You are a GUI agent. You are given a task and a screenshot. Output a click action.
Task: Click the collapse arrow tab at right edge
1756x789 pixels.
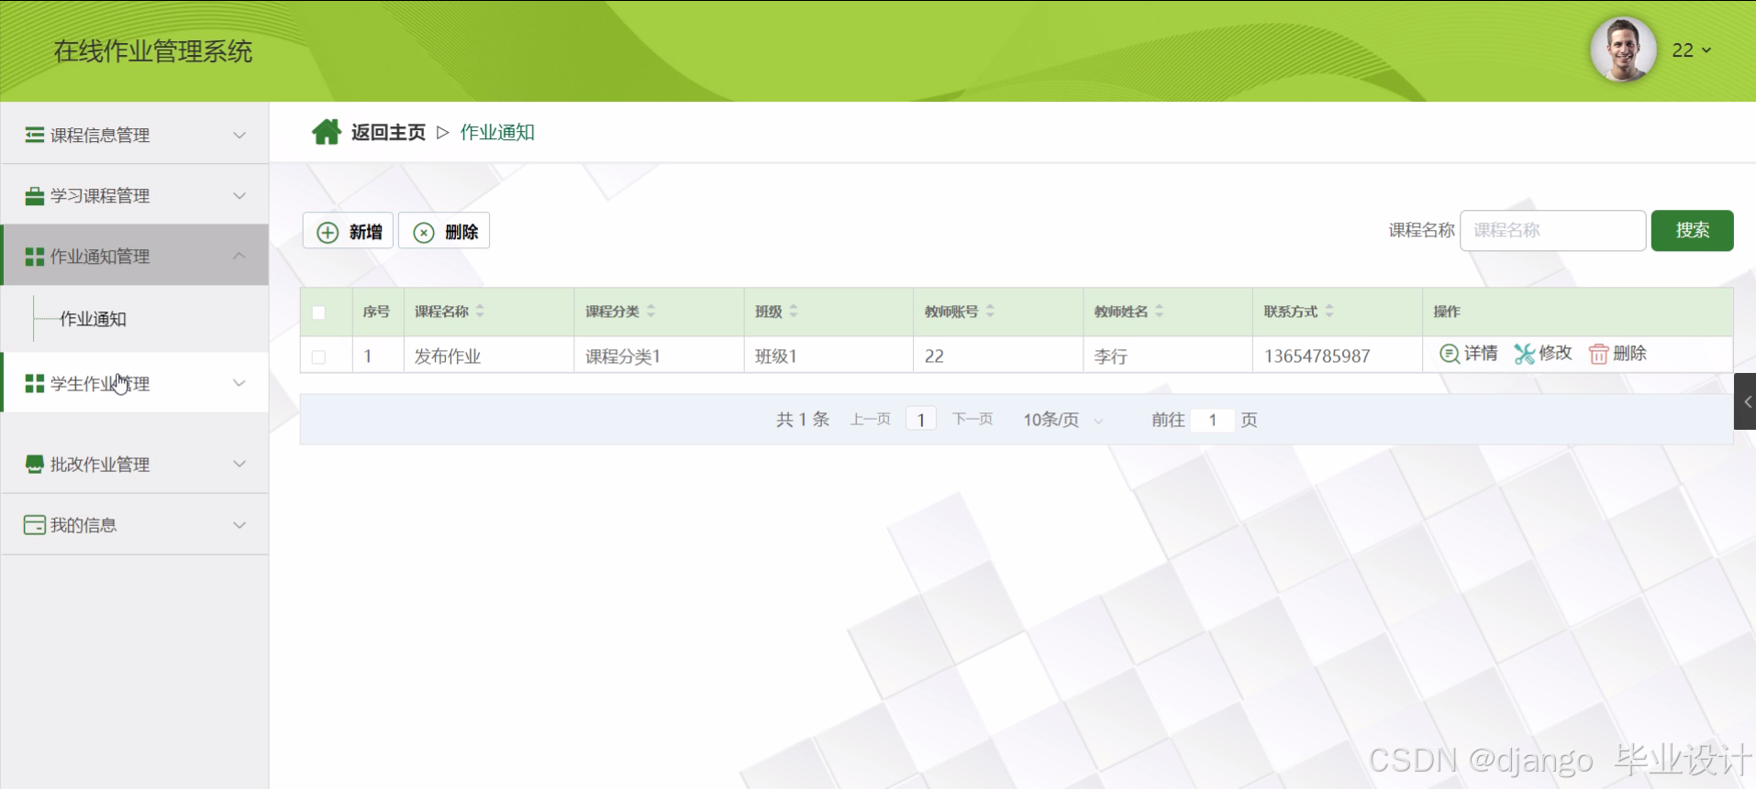click(x=1745, y=401)
